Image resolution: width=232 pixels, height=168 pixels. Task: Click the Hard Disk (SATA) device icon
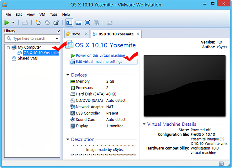[73, 94]
